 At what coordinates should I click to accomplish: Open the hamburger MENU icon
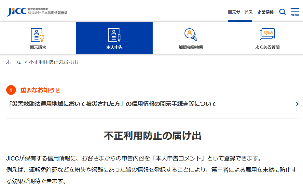click(295, 12)
